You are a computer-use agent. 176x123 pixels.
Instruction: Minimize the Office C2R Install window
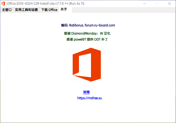pos(145,4)
